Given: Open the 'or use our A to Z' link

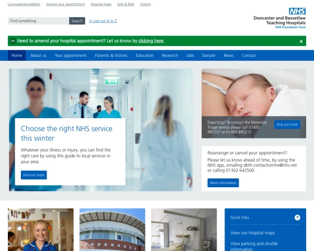Looking at the screenshot, I should [x=103, y=21].
